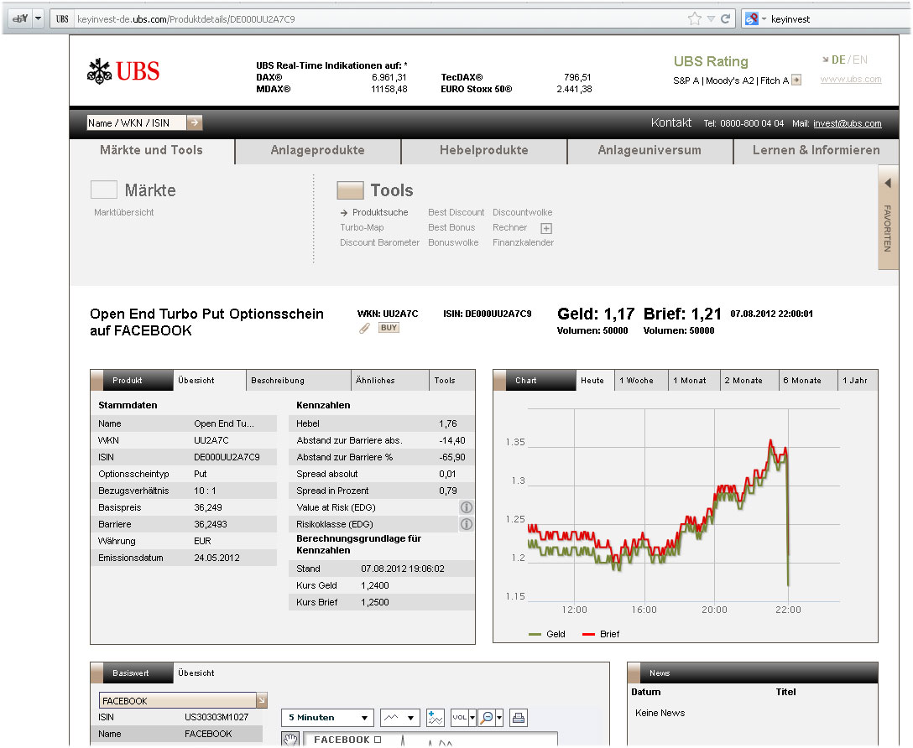This screenshot has width=913, height=748.
Task: Open the Anlageprodukte main tab
Action: [x=317, y=150]
